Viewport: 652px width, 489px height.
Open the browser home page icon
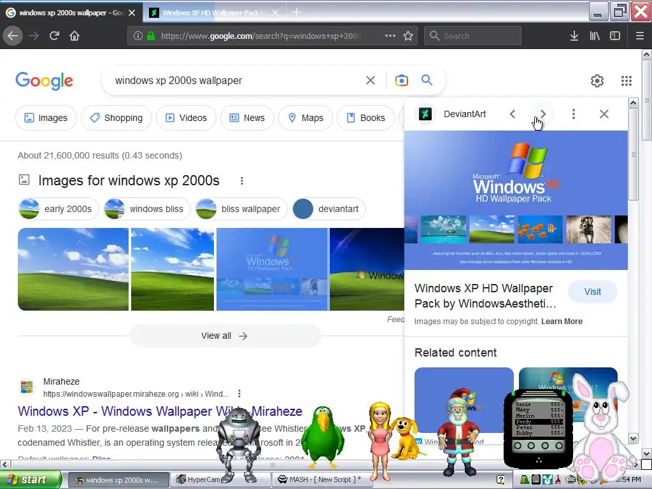coord(74,36)
